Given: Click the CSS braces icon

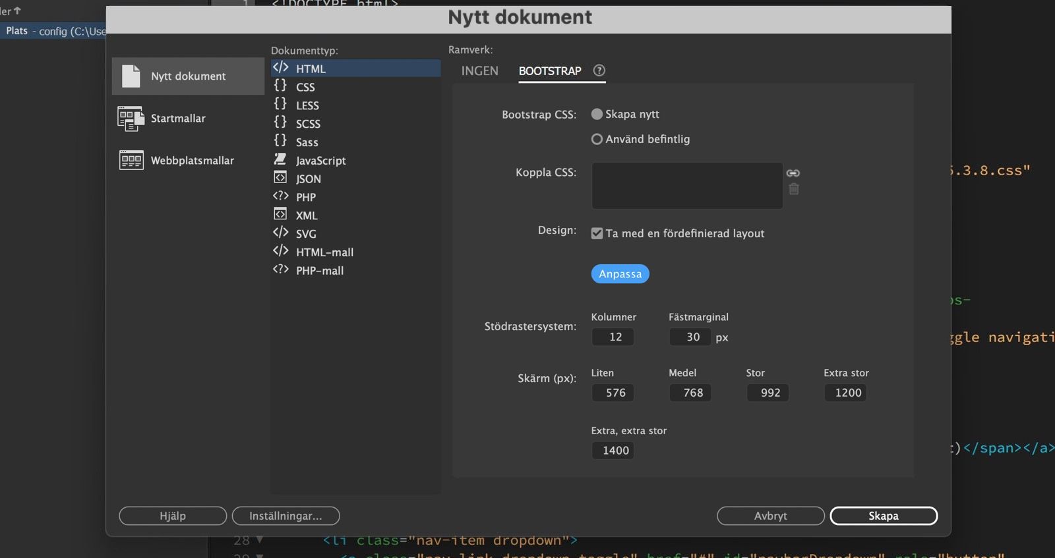Looking at the screenshot, I should click(x=280, y=86).
